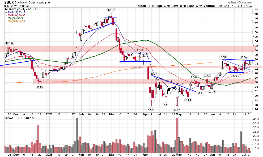
Task: Click the High 95.49 quote value
Action: [x=163, y=6]
